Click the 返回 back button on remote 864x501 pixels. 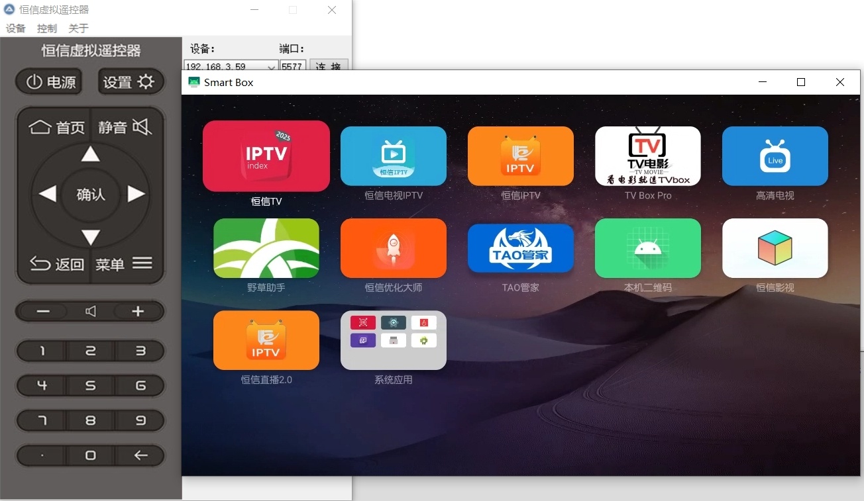coord(56,264)
